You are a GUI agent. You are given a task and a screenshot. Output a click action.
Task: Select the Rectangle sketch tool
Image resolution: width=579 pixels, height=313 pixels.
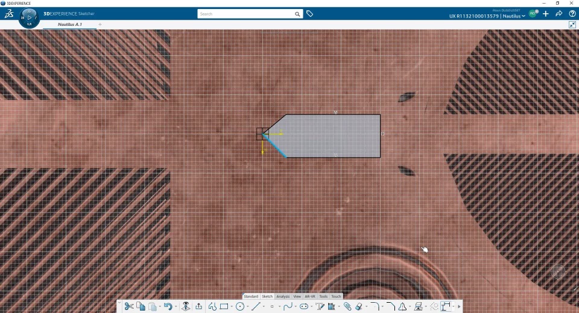tap(224, 306)
